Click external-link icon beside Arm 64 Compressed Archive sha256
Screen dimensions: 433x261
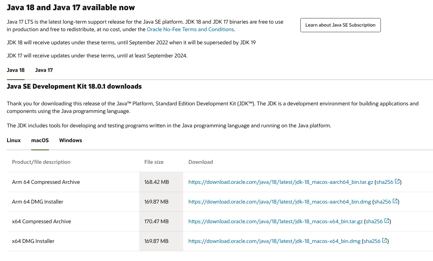pyautogui.click(x=397, y=182)
